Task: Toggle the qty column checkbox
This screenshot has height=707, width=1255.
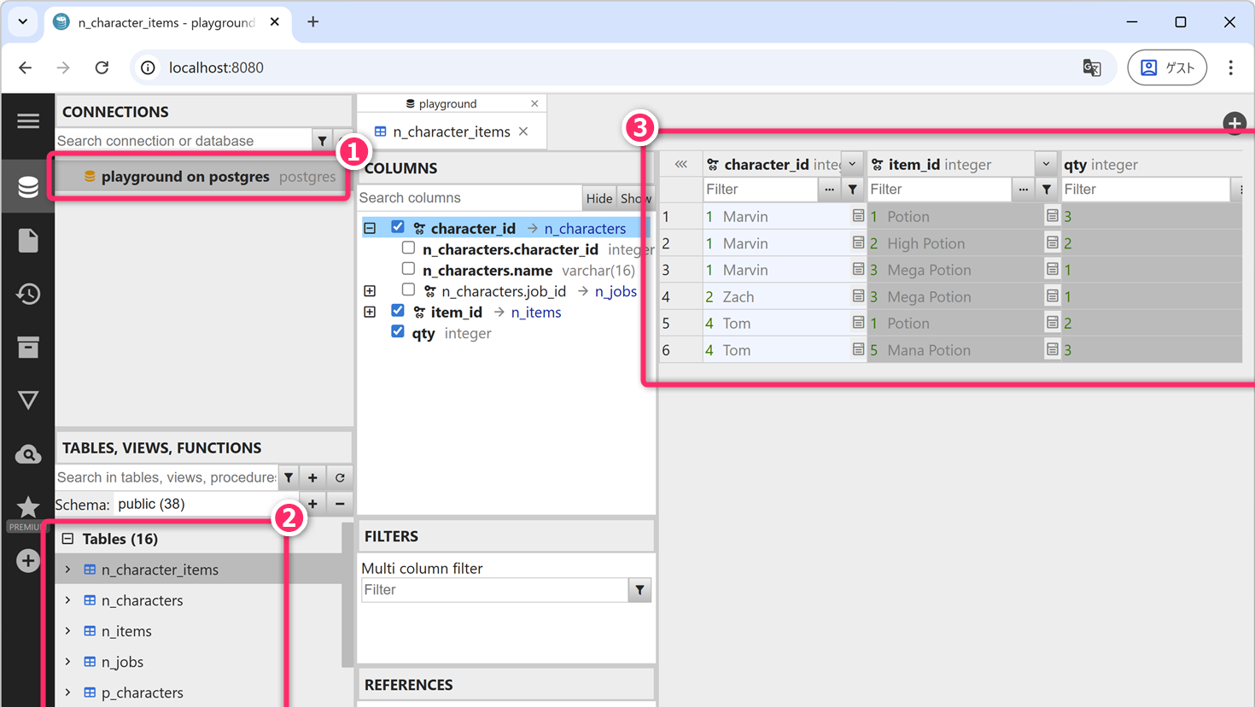Action: pyautogui.click(x=398, y=331)
